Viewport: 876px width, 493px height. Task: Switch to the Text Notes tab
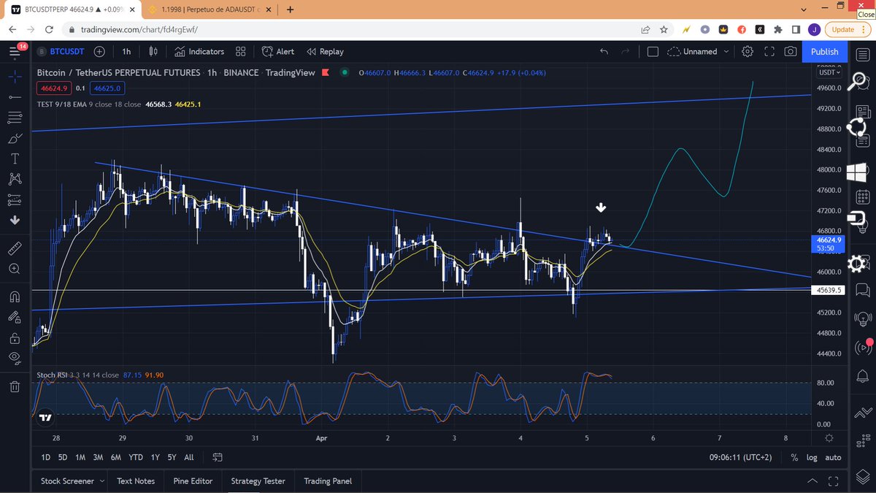point(136,481)
